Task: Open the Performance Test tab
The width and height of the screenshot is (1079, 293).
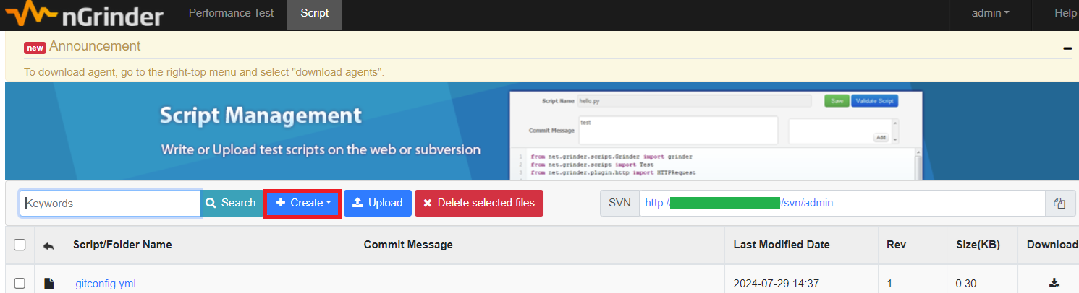Action: pos(231,13)
